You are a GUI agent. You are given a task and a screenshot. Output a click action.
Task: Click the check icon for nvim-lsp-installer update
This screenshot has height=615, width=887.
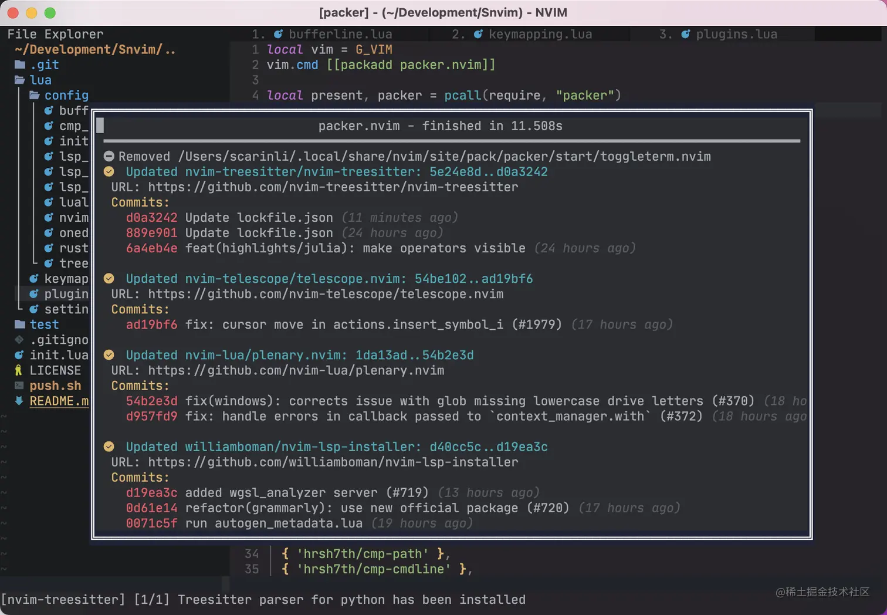(x=109, y=447)
